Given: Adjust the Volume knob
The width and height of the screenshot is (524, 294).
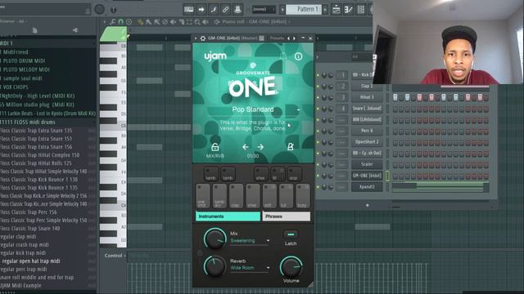Looking at the screenshot, I should coord(291,266).
